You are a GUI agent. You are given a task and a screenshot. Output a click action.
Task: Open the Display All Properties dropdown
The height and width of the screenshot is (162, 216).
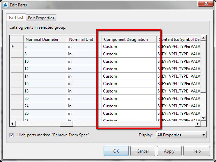[181, 135]
